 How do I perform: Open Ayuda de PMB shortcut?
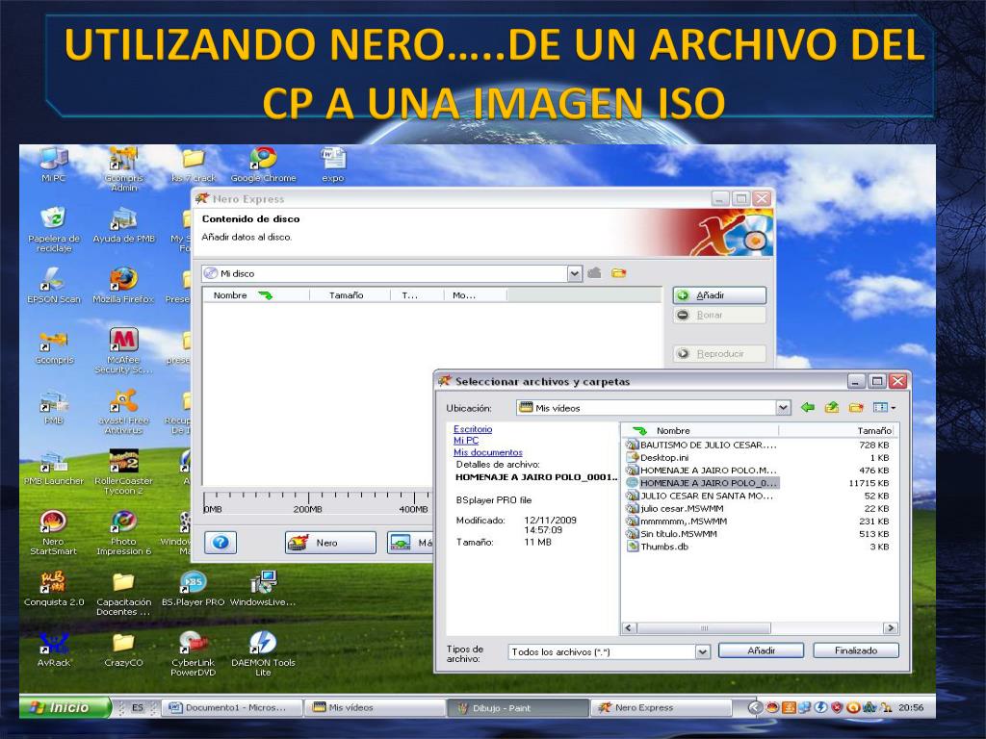(x=123, y=225)
